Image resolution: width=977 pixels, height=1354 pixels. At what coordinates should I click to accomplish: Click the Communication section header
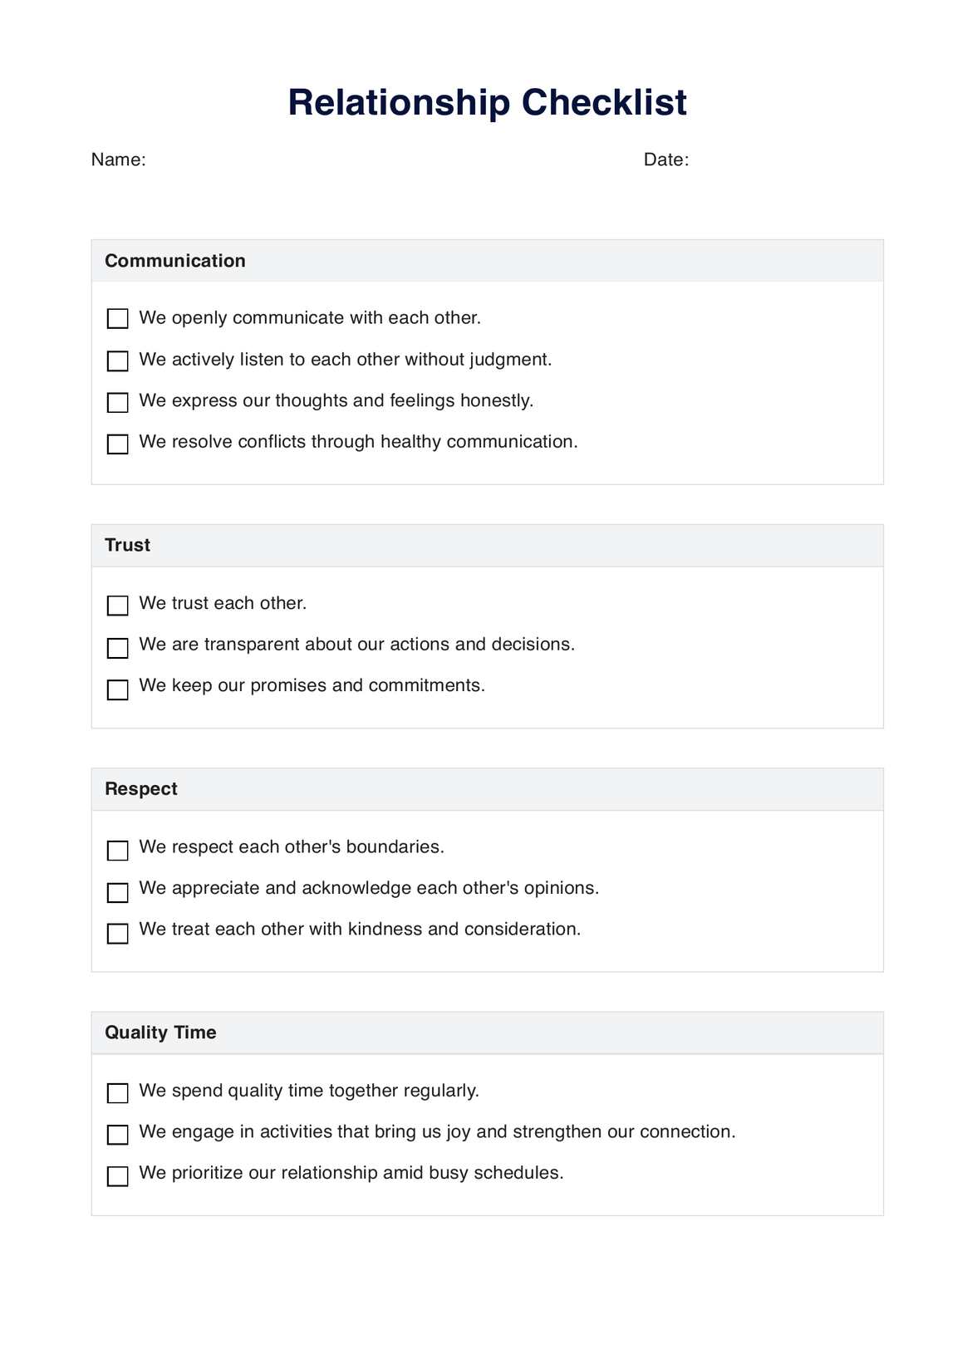point(175,261)
